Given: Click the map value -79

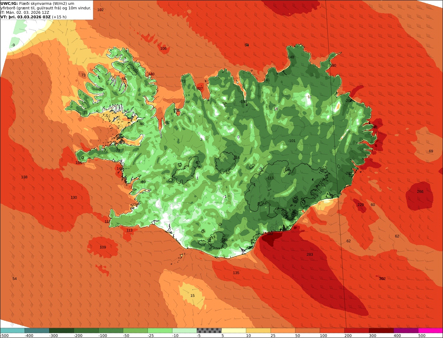Looking at the screenshot, I should pos(117,150).
